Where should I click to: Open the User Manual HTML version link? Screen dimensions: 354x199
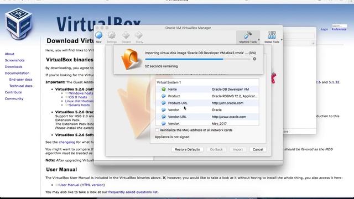pyautogui.click(x=82, y=185)
